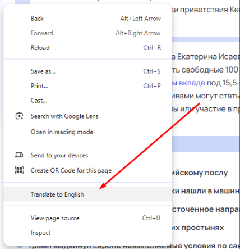Reload the page via context menu
The image size is (240, 249).
click(87, 48)
